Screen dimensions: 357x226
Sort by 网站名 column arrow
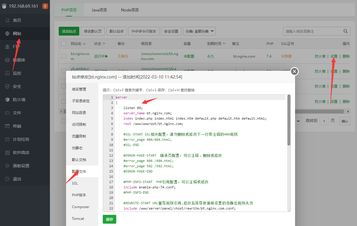tap(84, 43)
